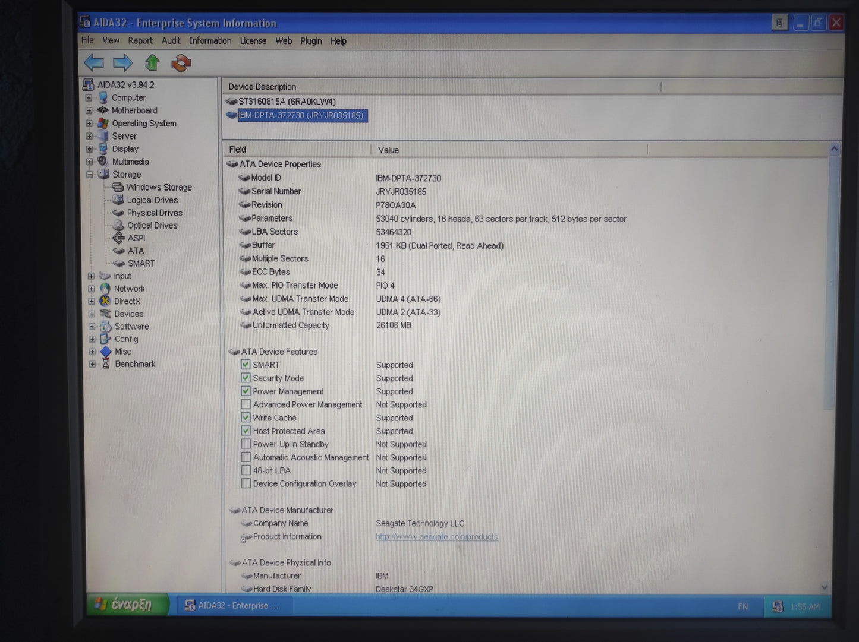Open the Report menu

pos(140,40)
